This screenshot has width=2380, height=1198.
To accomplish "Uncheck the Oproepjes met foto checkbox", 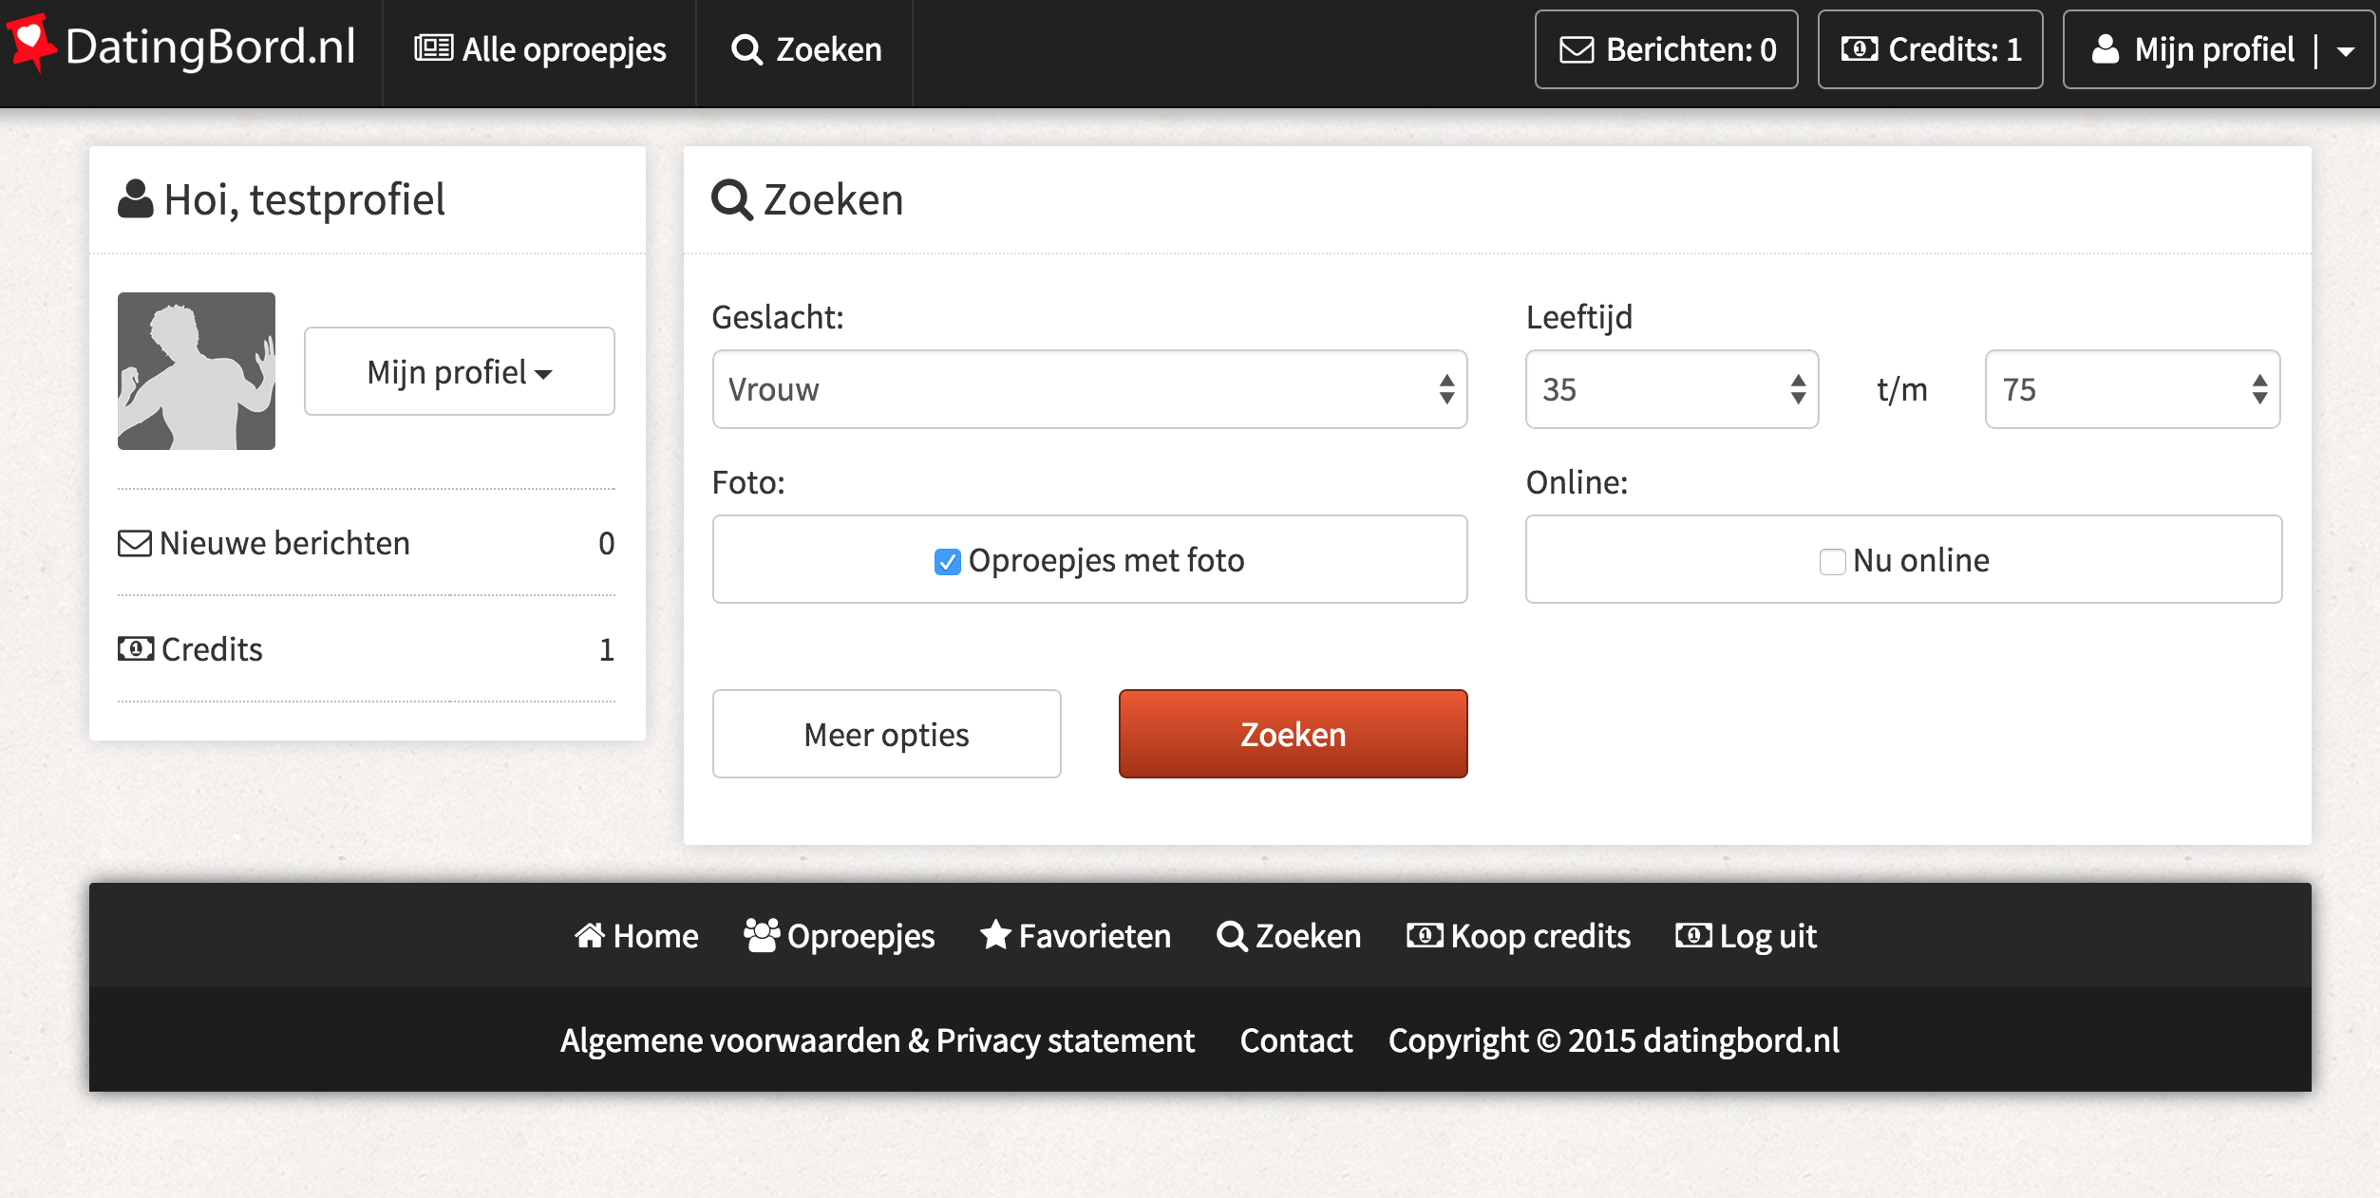I will pyautogui.click(x=947, y=561).
